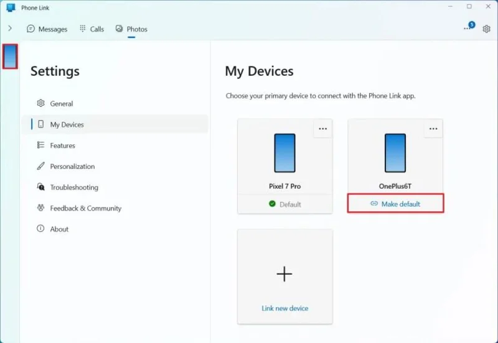Viewport: 498px width, 343px height.
Task: Click the Messages speech bubble icon
Action: tap(31, 29)
